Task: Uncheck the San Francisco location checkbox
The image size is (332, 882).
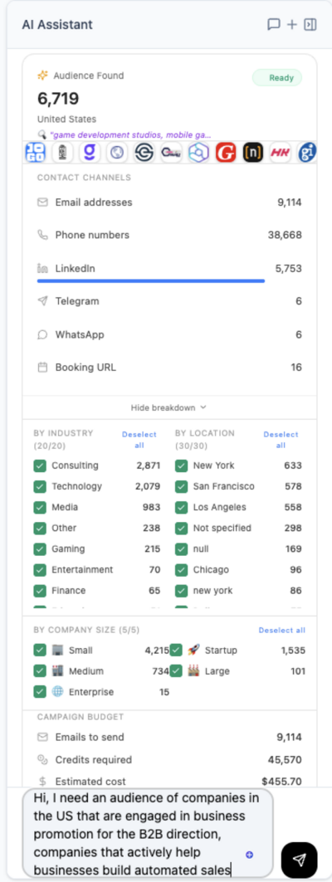Action: 181,486
